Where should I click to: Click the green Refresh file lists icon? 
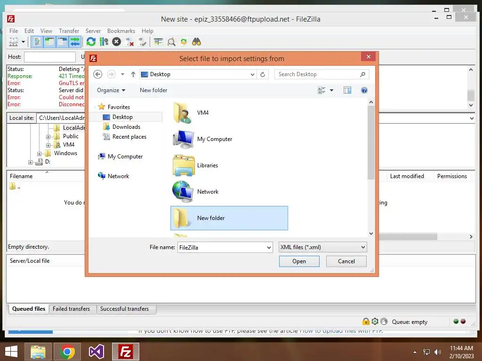[91, 42]
